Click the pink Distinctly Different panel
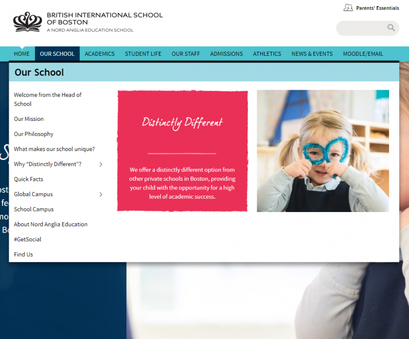This screenshot has width=409, height=339. tap(182, 151)
